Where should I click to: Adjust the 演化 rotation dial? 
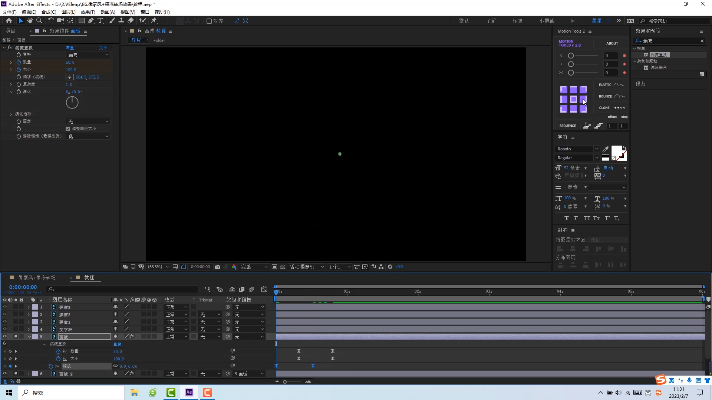click(x=72, y=103)
